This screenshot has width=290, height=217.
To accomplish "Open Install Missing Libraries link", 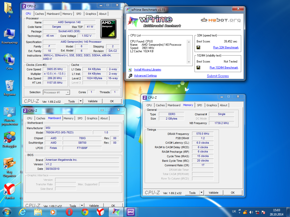I will tap(148, 70).
